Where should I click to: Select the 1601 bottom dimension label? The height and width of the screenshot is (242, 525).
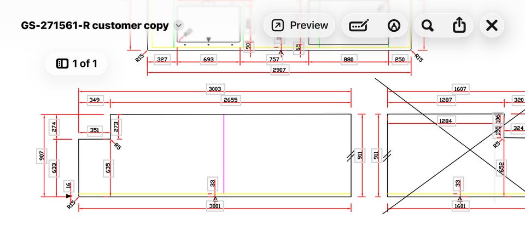pyautogui.click(x=460, y=206)
